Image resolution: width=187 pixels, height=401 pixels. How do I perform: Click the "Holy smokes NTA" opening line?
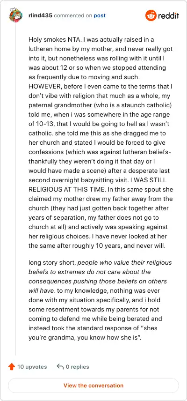(x=49, y=40)
